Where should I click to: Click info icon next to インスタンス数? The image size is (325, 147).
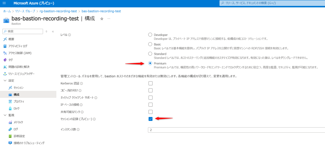click(x=78, y=130)
